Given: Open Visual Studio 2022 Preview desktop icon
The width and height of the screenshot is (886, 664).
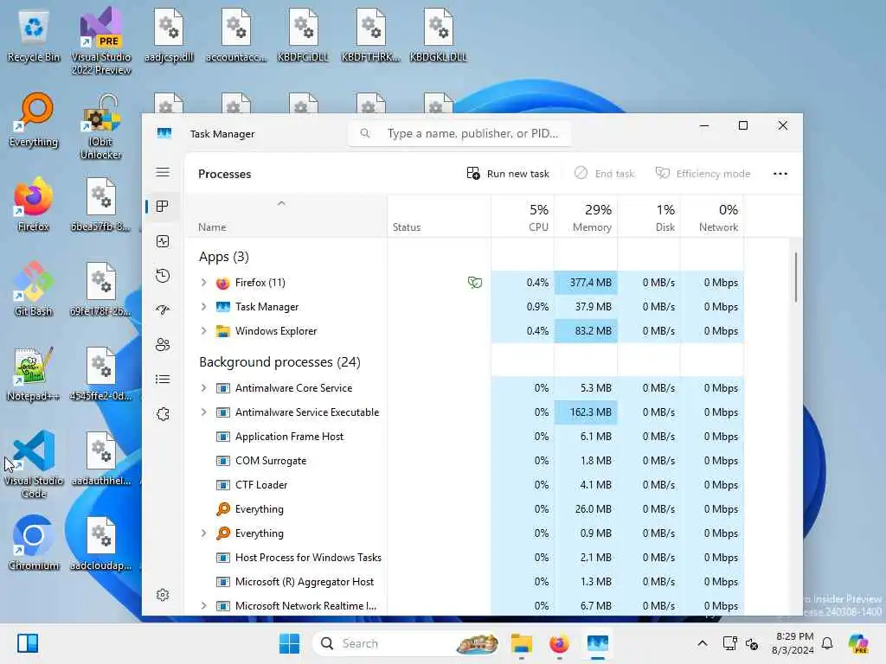Looking at the screenshot, I should tap(101, 41).
